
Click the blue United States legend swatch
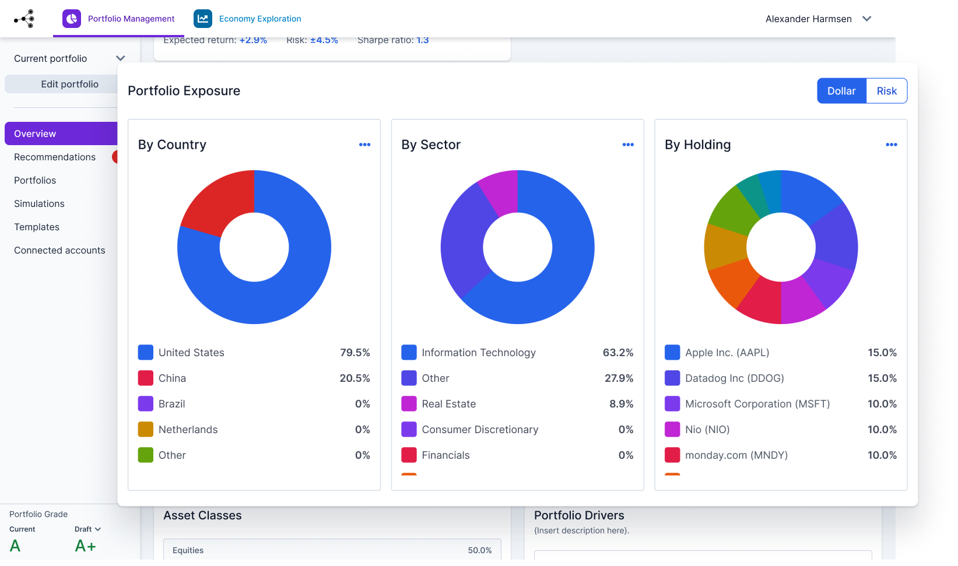pyautogui.click(x=146, y=353)
